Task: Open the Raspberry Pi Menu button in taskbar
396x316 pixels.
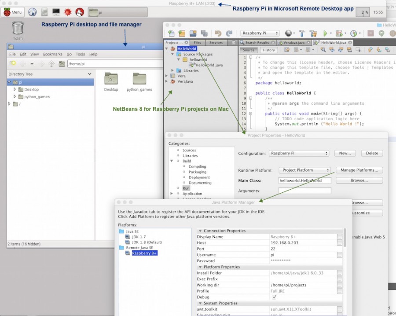Action: click(x=13, y=12)
